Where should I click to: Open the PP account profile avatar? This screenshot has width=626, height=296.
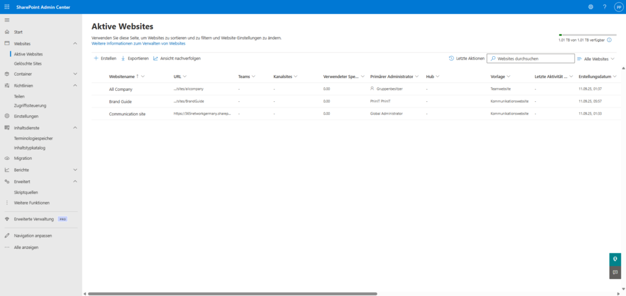pos(618,7)
